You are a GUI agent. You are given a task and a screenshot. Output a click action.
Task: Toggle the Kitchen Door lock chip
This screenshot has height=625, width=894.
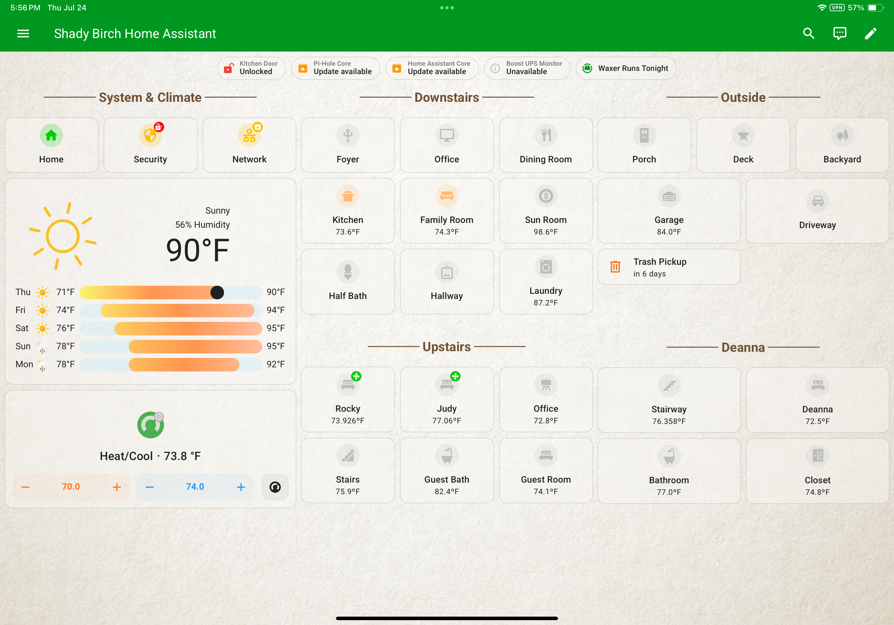click(x=251, y=68)
